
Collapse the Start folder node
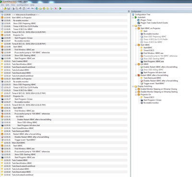[133, 25]
